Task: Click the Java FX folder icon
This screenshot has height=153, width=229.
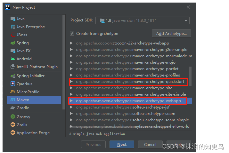Action: tap(13, 51)
